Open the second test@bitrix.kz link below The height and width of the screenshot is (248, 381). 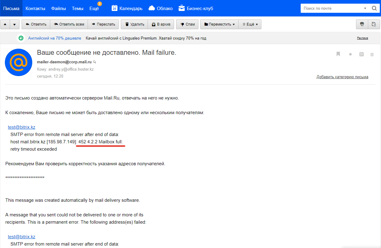[22, 237]
